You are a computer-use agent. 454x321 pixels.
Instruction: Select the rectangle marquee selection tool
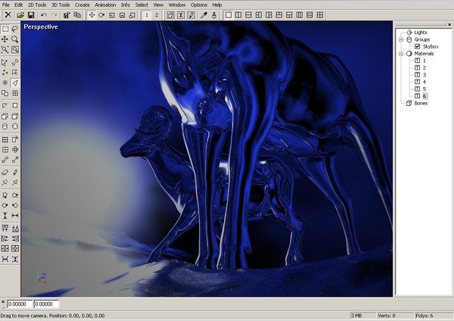5,29
